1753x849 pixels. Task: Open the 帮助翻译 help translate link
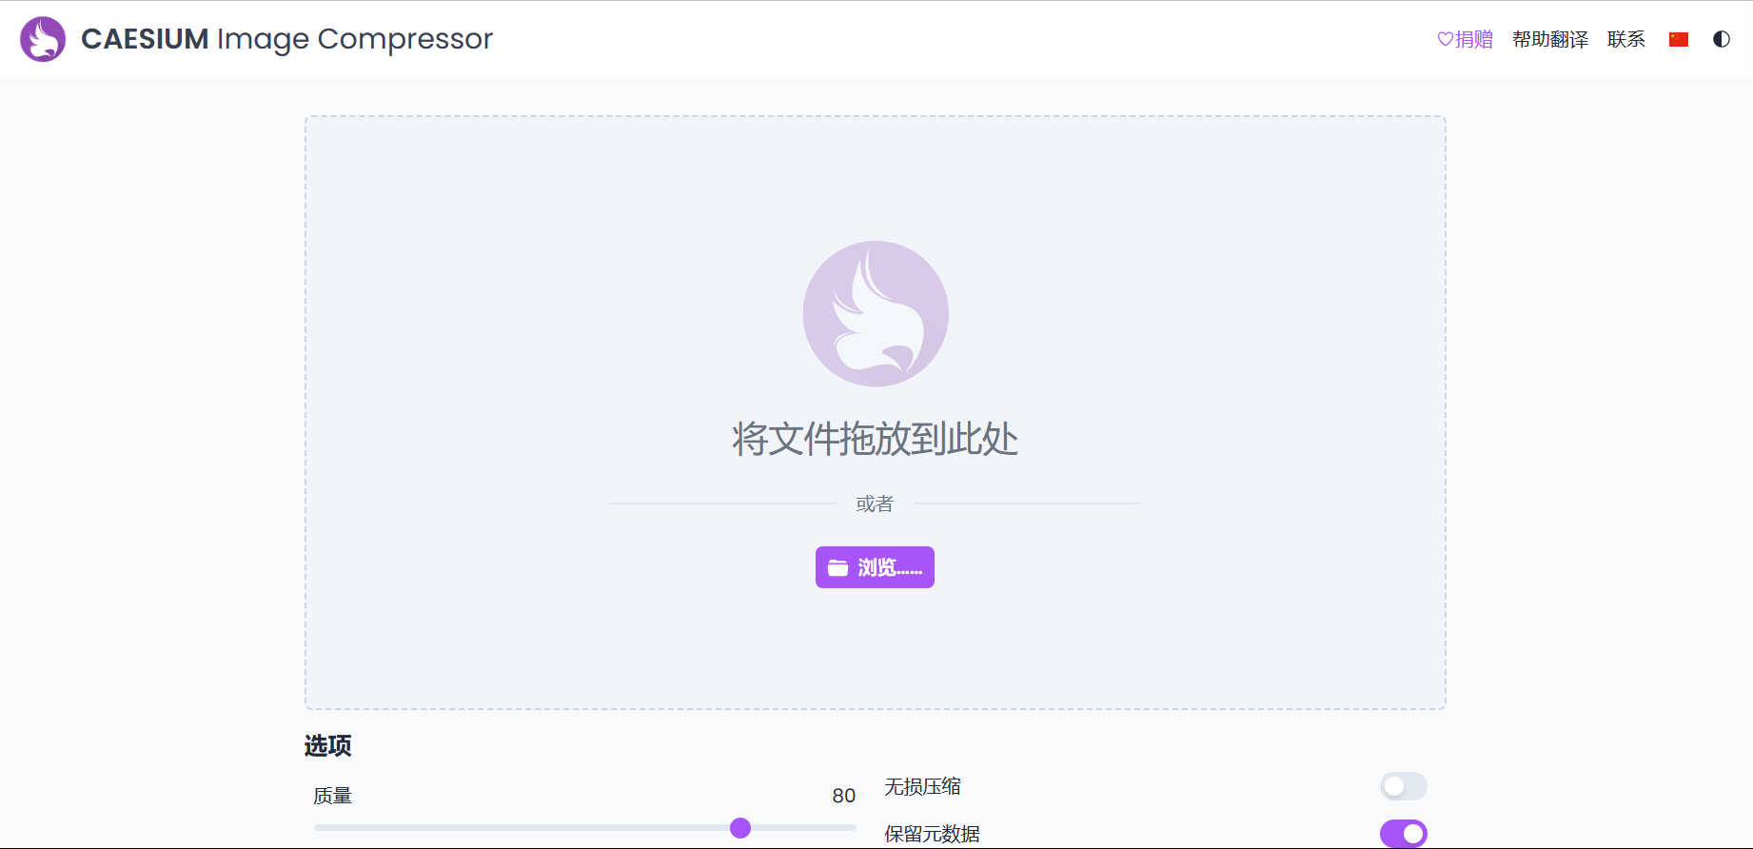1550,39
